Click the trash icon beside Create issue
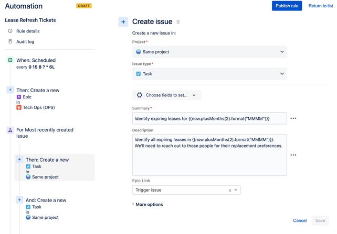The height and width of the screenshot is (234, 337). pos(178,22)
